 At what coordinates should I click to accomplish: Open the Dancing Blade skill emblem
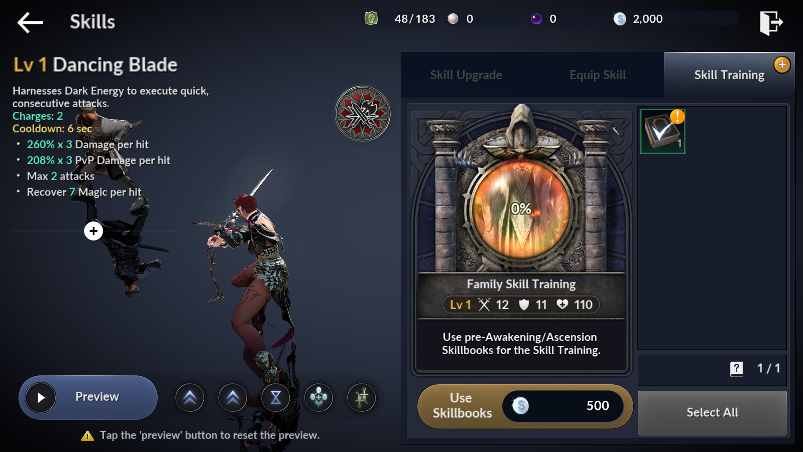coord(363,113)
